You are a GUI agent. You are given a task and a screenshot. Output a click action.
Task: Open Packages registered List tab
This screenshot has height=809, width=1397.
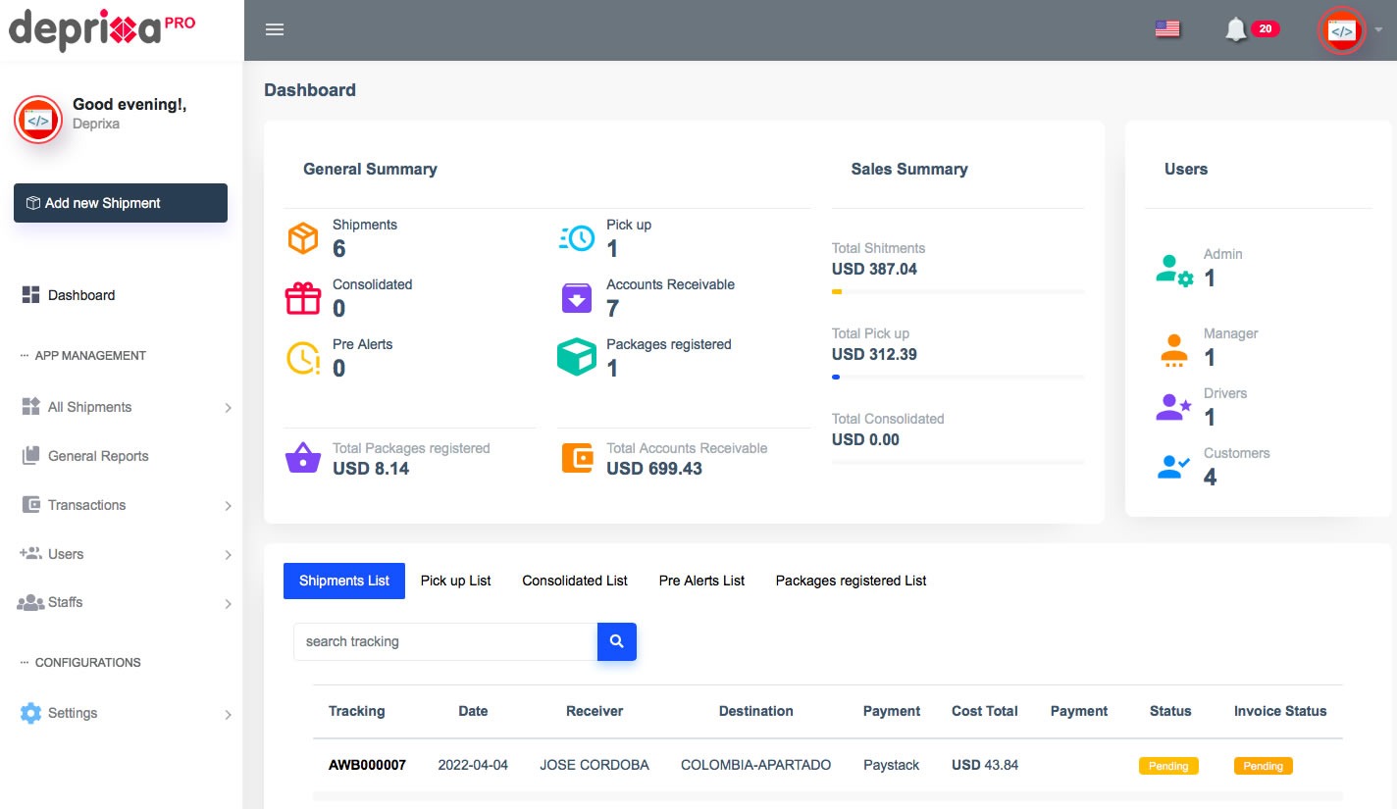(851, 581)
